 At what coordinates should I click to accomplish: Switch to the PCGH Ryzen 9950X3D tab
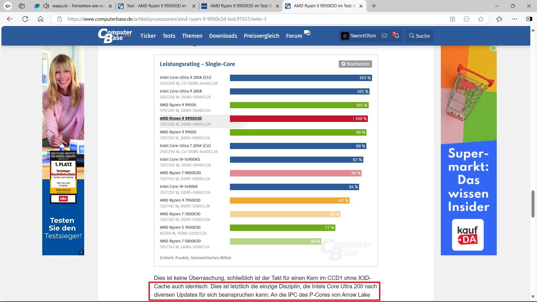241,6
